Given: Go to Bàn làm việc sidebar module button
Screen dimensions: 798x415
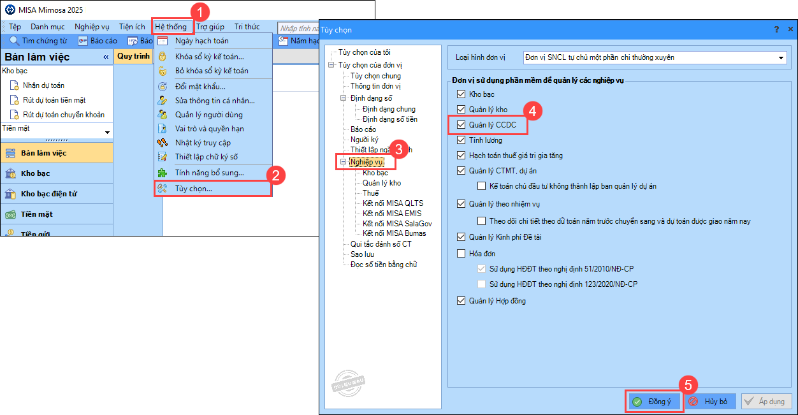Looking at the screenshot, I should tap(57, 153).
